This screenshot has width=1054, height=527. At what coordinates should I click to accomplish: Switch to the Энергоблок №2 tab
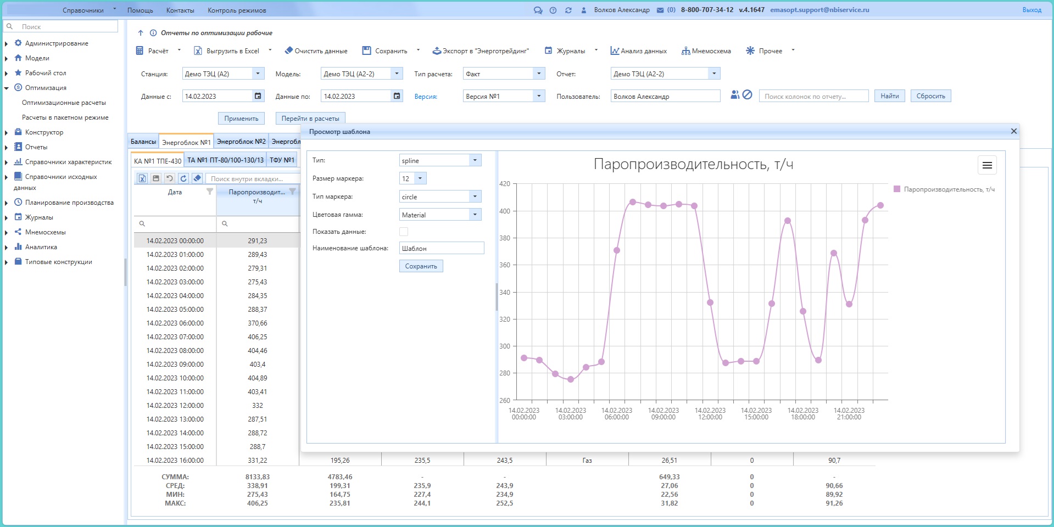pos(241,142)
